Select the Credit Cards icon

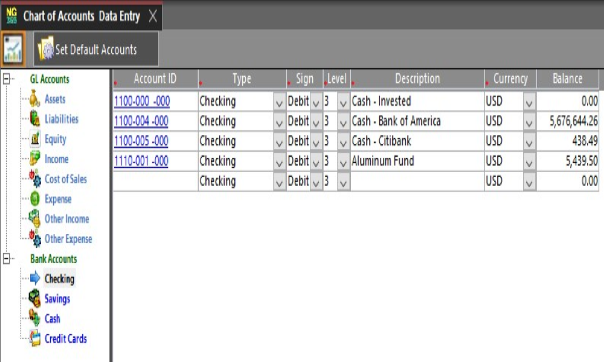[35, 338]
